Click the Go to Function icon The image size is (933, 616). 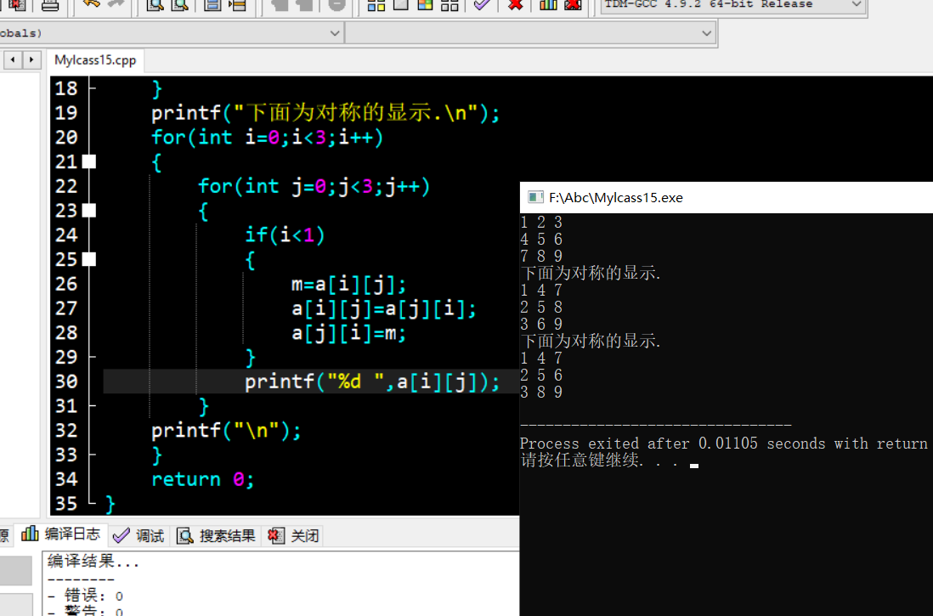coord(212,5)
